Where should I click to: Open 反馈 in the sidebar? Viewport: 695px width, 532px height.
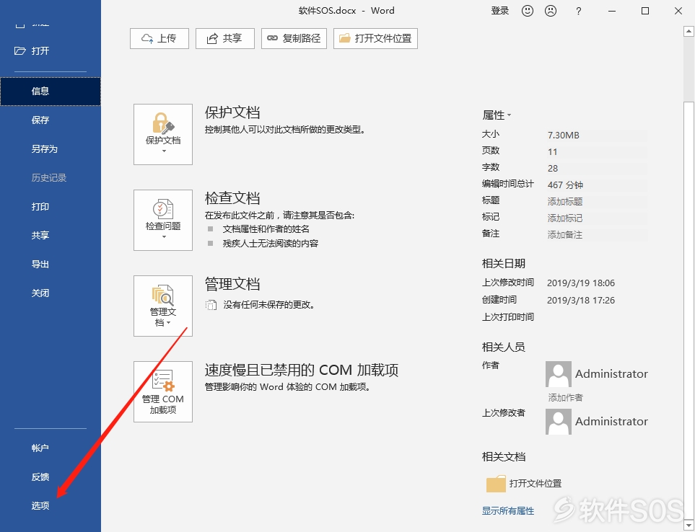point(51,476)
